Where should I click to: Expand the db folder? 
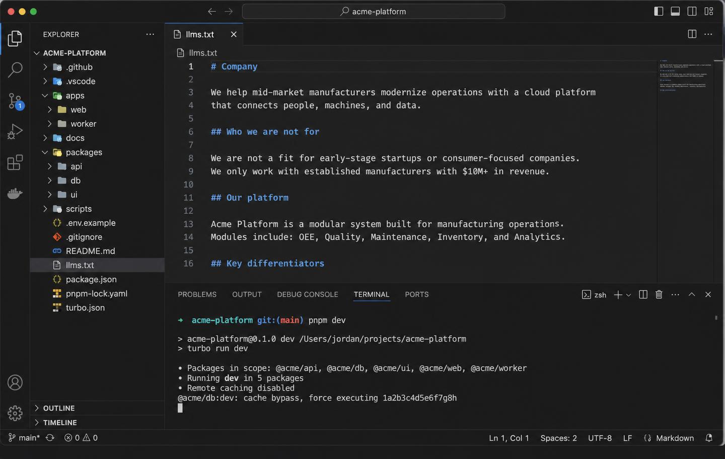click(97, 180)
